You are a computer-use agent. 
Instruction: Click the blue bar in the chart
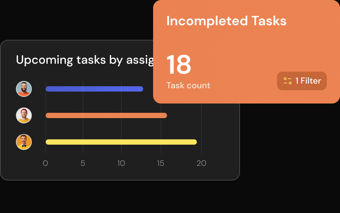[x=94, y=89]
